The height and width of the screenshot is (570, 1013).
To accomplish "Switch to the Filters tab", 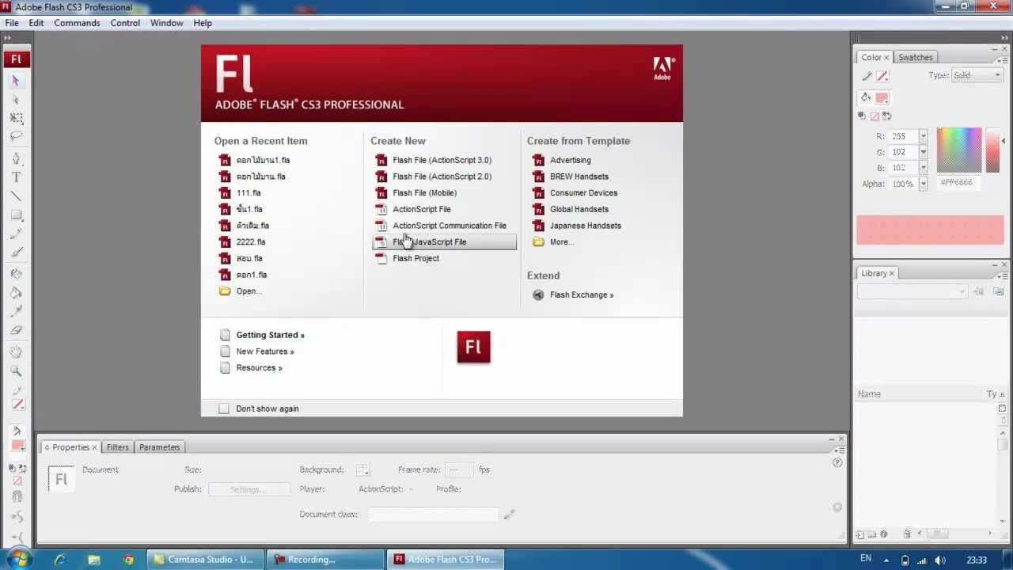I will pyautogui.click(x=117, y=447).
